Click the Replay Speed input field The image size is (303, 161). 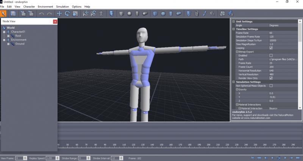pyautogui.click(x=50, y=158)
